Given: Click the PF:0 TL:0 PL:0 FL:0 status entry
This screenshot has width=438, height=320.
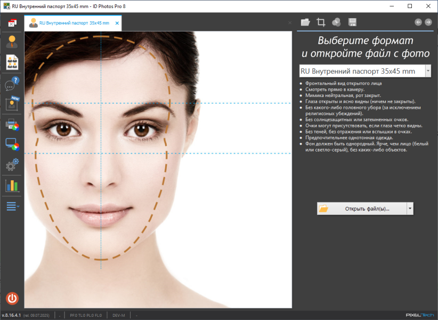Looking at the screenshot, I should 86,316.
